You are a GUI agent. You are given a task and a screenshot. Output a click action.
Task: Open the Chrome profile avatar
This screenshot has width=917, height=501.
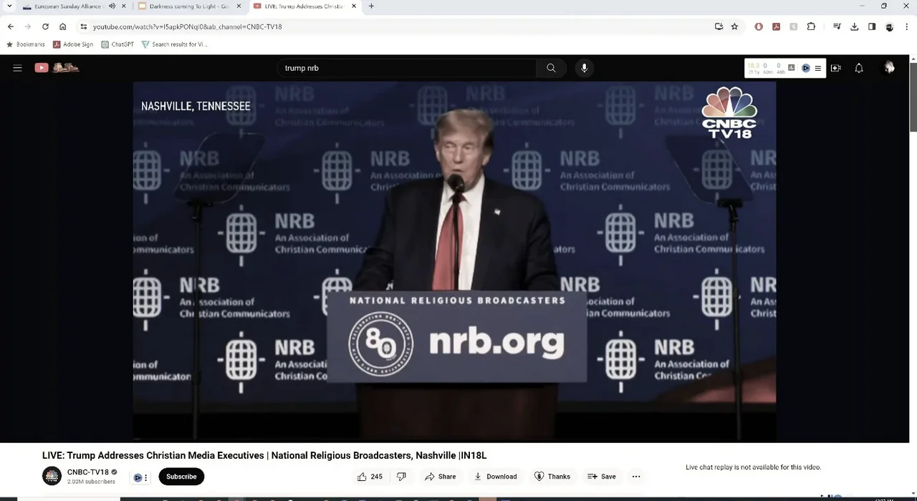889,26
